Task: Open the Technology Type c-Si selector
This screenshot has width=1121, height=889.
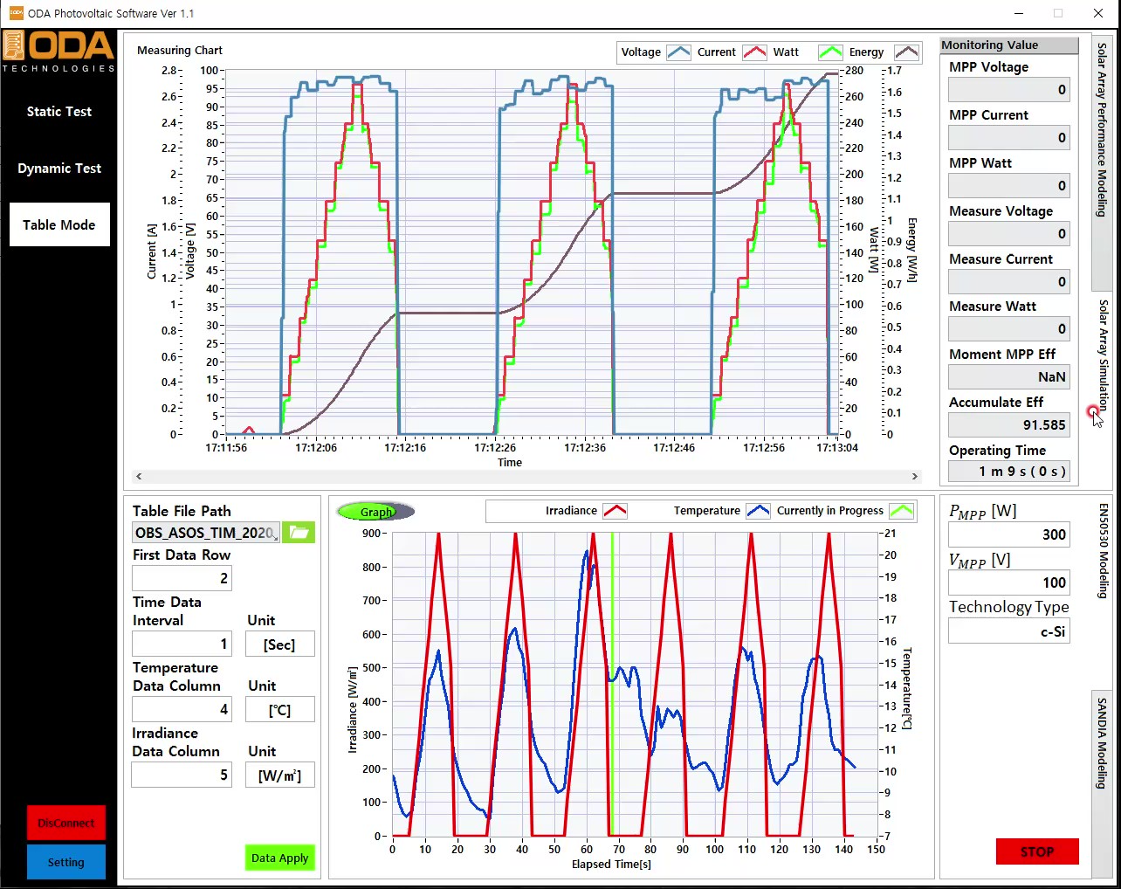Action: pyautogui.click(x=1008, y=631)
